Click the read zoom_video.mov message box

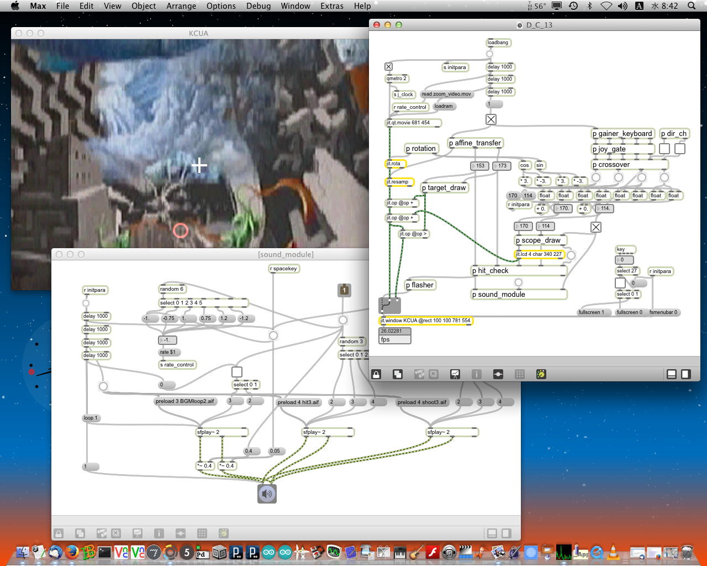[446, 94]
